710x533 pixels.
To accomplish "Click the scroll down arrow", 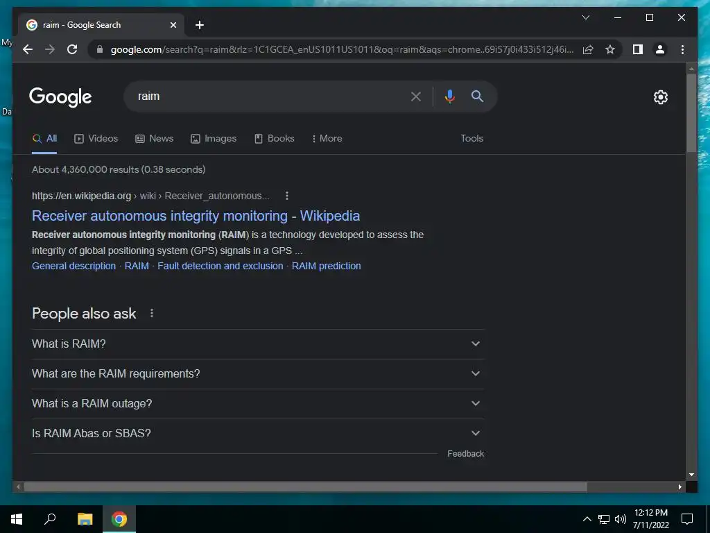I will tap(691, 475).
